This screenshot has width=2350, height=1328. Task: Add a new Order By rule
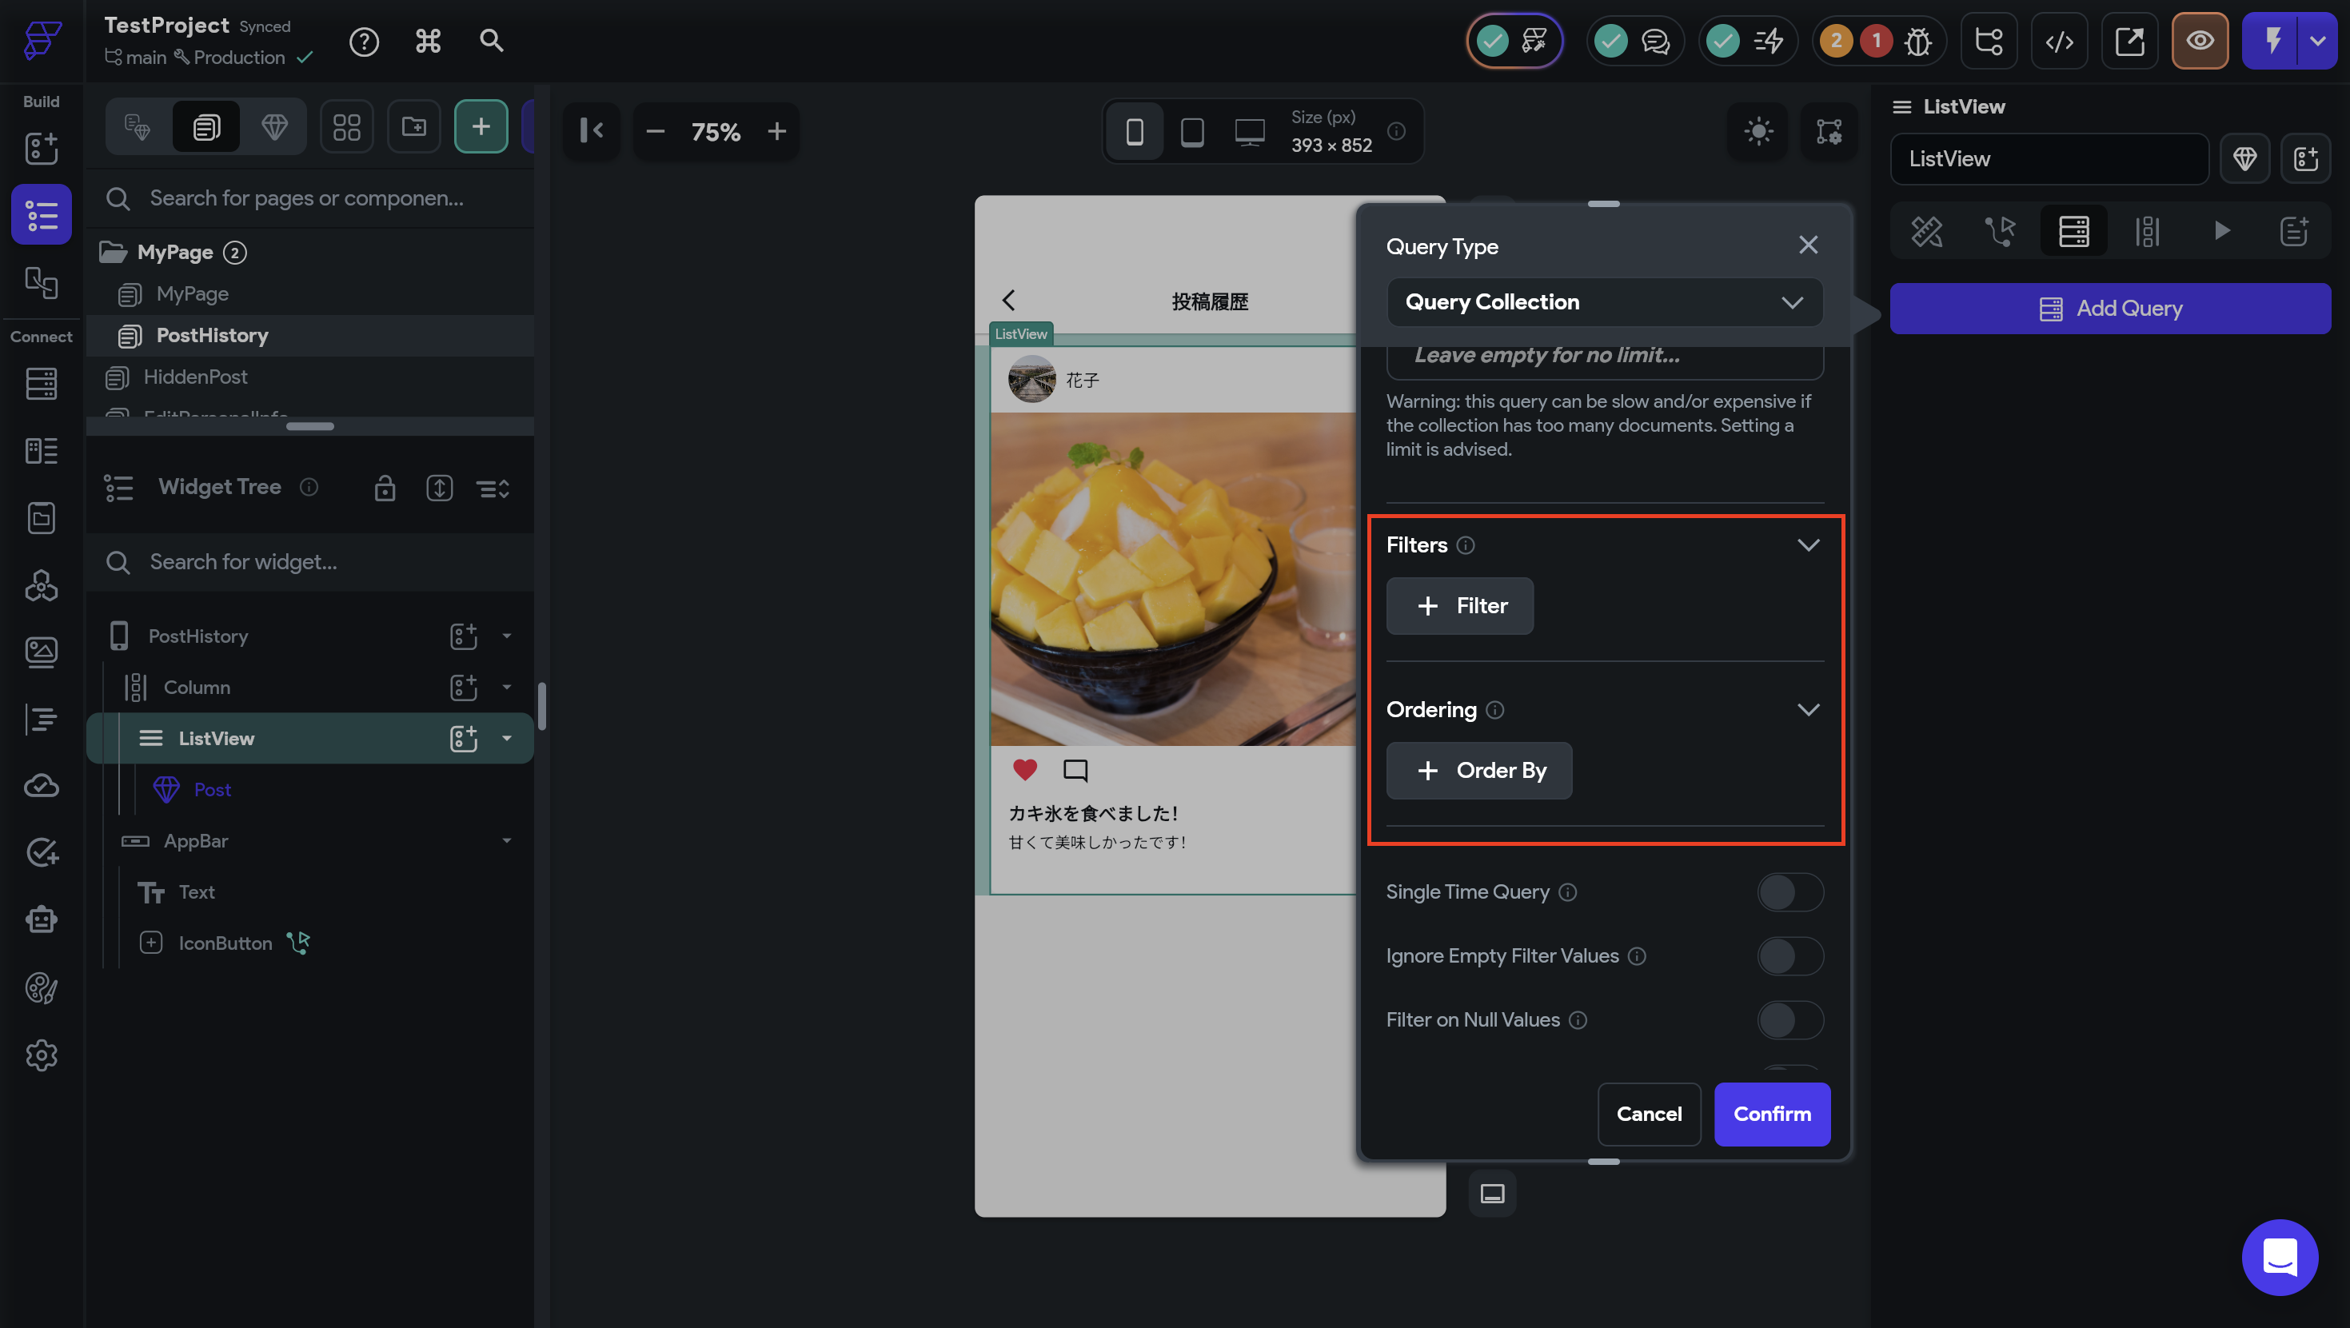[1478, 771]
